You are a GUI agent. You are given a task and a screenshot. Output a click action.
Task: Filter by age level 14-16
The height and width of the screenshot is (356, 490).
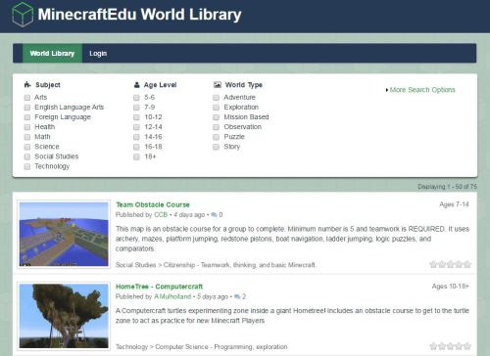tap(136, 137)
